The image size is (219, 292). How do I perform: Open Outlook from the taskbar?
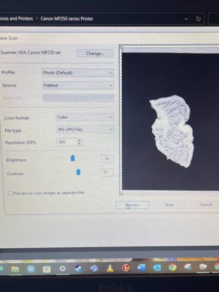pyautogui.click(x=157, y=267)
